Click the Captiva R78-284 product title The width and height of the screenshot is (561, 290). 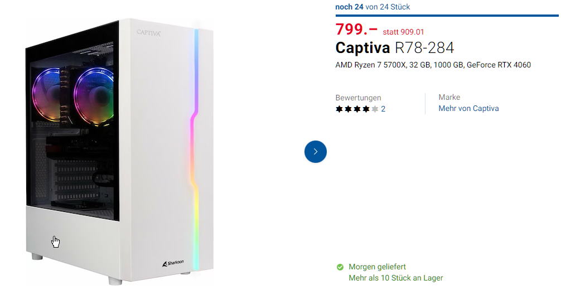[x=395, y=48]
